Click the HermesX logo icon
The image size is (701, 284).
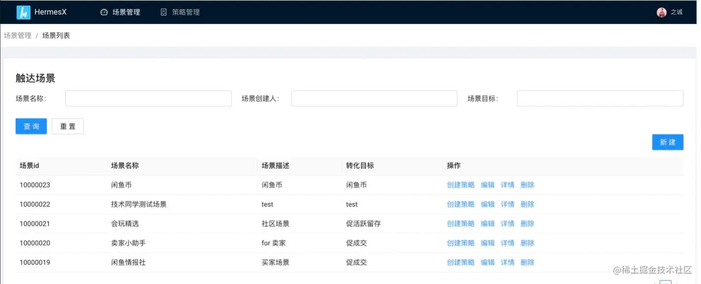point(23,12)
